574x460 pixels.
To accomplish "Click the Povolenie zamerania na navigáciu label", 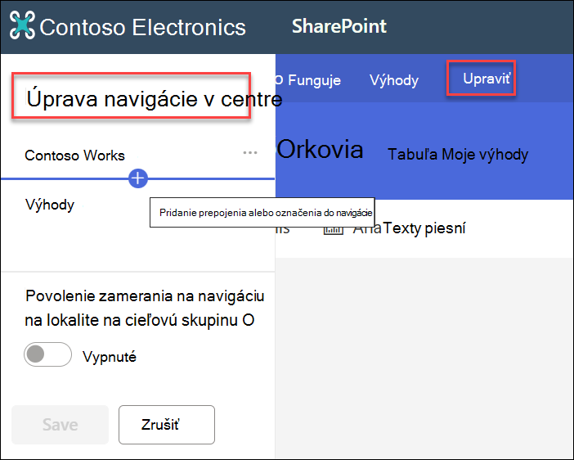I will [x=145, y=308].
